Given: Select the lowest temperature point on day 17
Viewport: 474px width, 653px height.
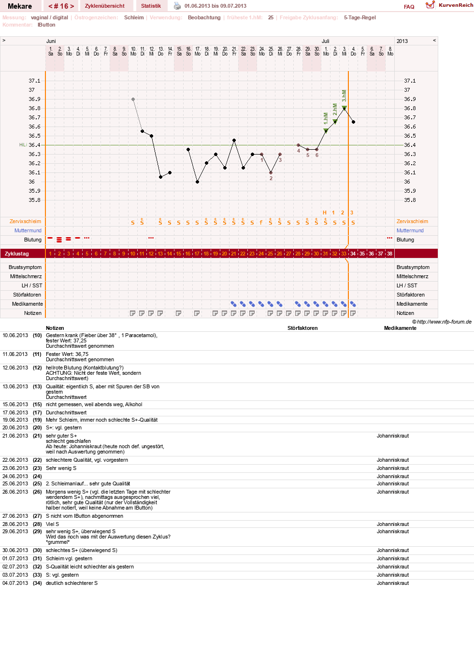Looking at the screenshot, I should (197, 182).
